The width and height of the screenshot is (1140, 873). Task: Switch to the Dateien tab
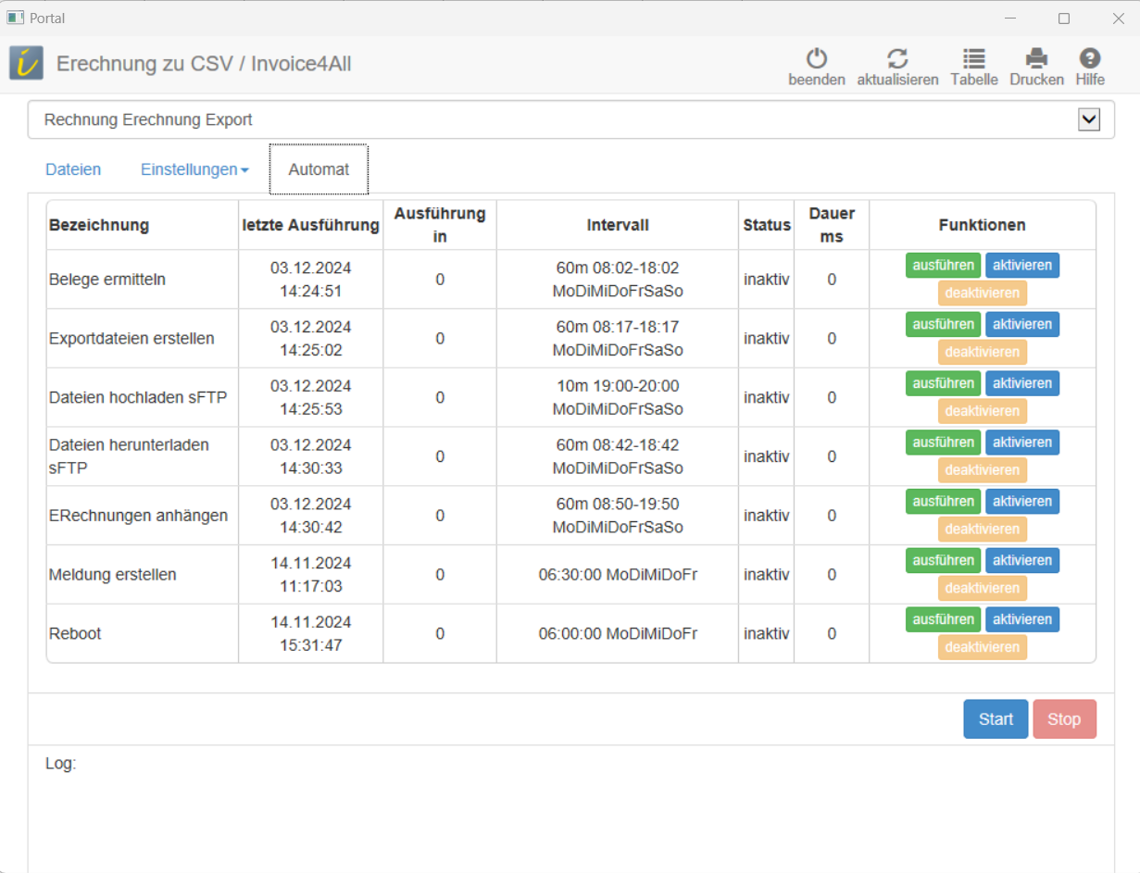[73, 169]
